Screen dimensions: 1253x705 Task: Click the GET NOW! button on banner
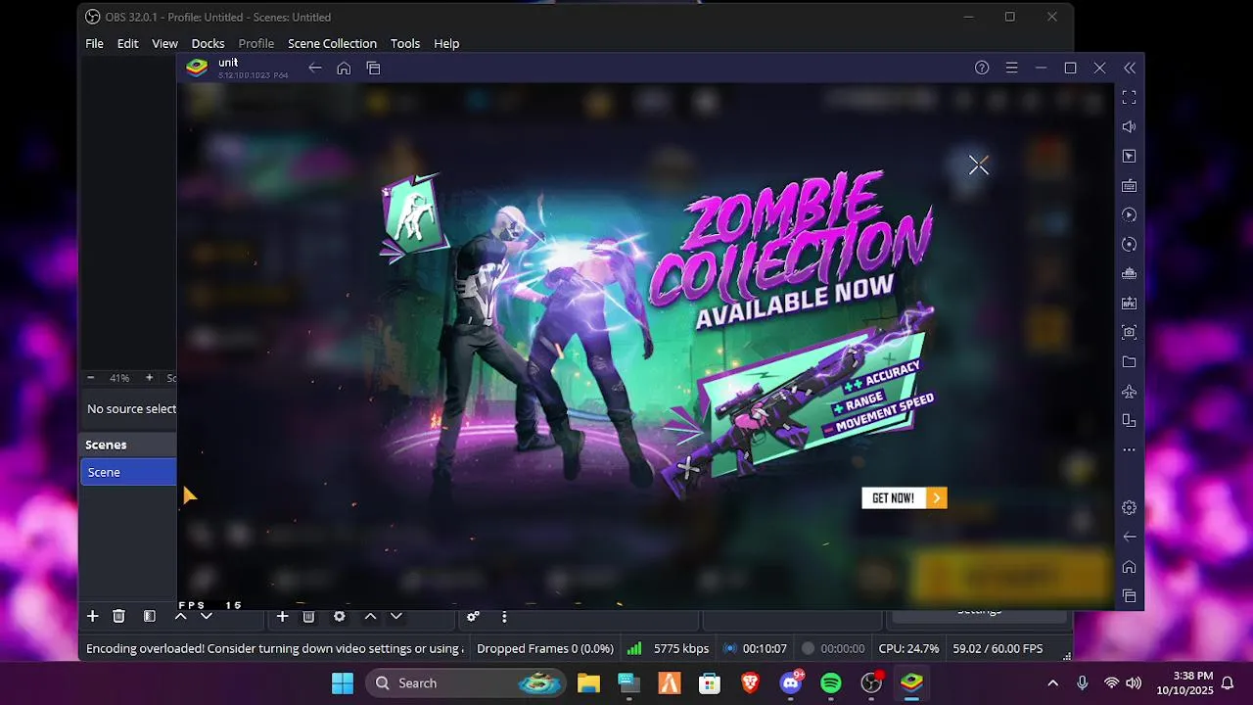pyautogui.click(x=904, y=498)
